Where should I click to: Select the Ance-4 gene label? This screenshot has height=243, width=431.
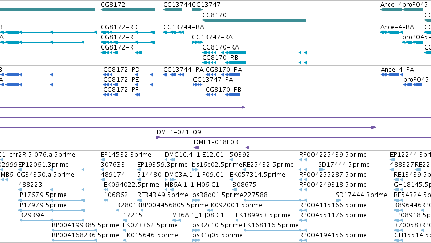click(390, 5)
